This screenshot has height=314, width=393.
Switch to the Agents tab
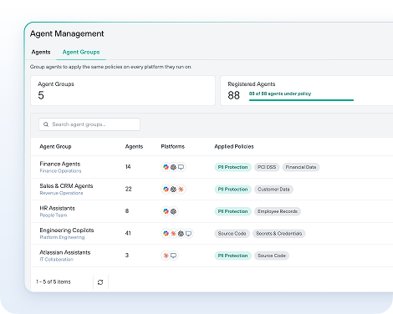tap(41, 52)
